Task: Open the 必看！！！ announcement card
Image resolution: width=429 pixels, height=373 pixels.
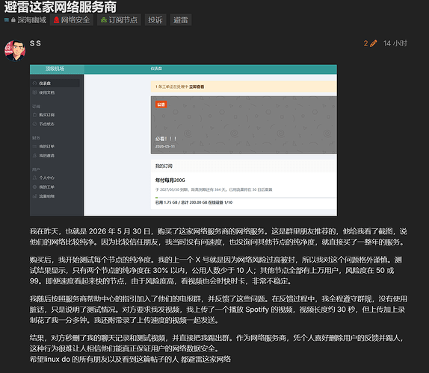Action: 244,125
